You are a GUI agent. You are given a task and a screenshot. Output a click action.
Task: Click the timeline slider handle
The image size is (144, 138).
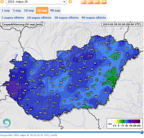[x=142, y=132]
